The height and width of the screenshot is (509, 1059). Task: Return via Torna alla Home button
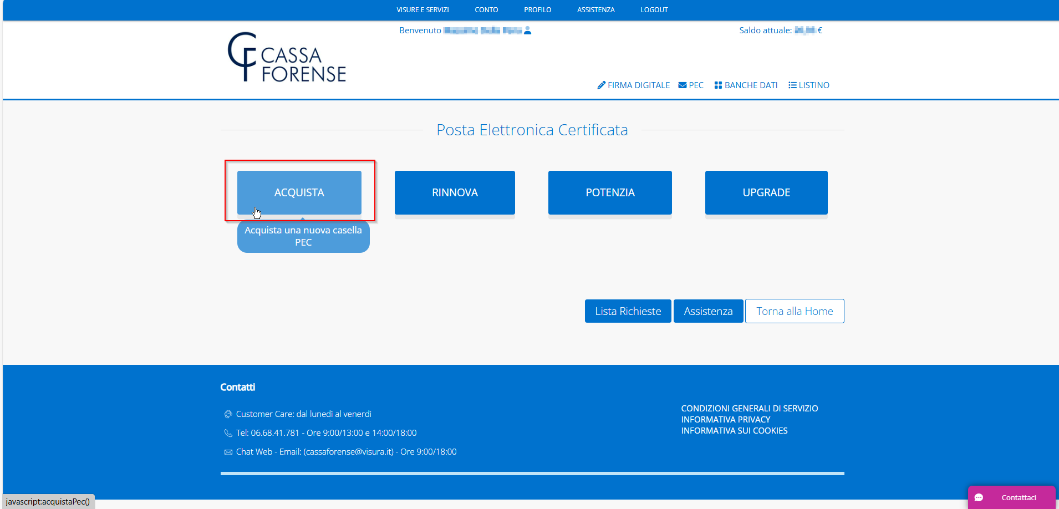795,311
